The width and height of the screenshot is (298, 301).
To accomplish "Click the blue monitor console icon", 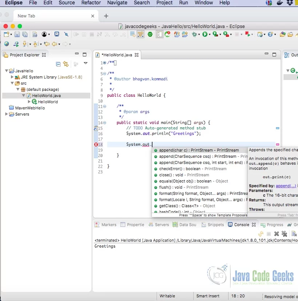I will tap(57, 35).
